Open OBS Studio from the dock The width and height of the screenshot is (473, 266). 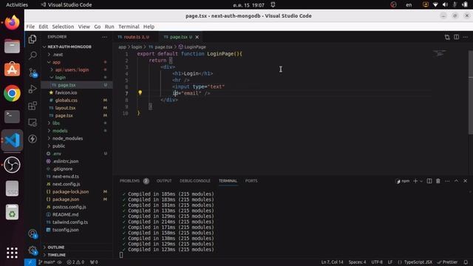pos(12,165)
